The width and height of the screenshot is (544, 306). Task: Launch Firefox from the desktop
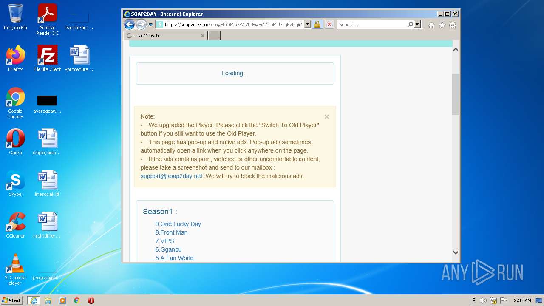(15, 59)
